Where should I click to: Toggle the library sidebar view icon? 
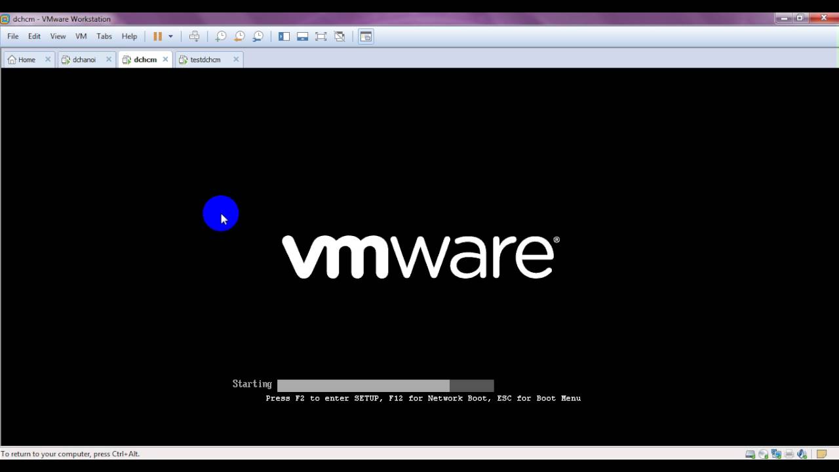(284, 37)
